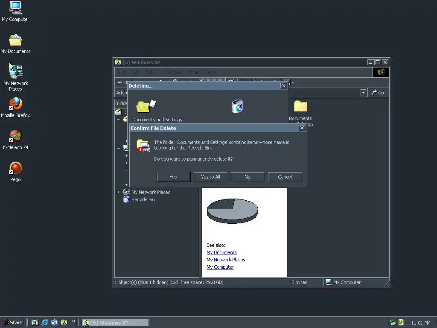The image size is (437, 328).
Task: Open Edit menu in Explorer window
Action: coord(135,72)
